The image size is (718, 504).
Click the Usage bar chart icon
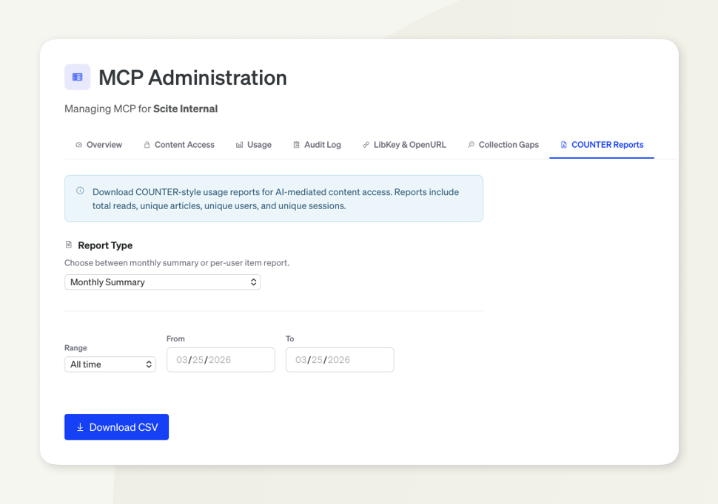coord(239,145)
